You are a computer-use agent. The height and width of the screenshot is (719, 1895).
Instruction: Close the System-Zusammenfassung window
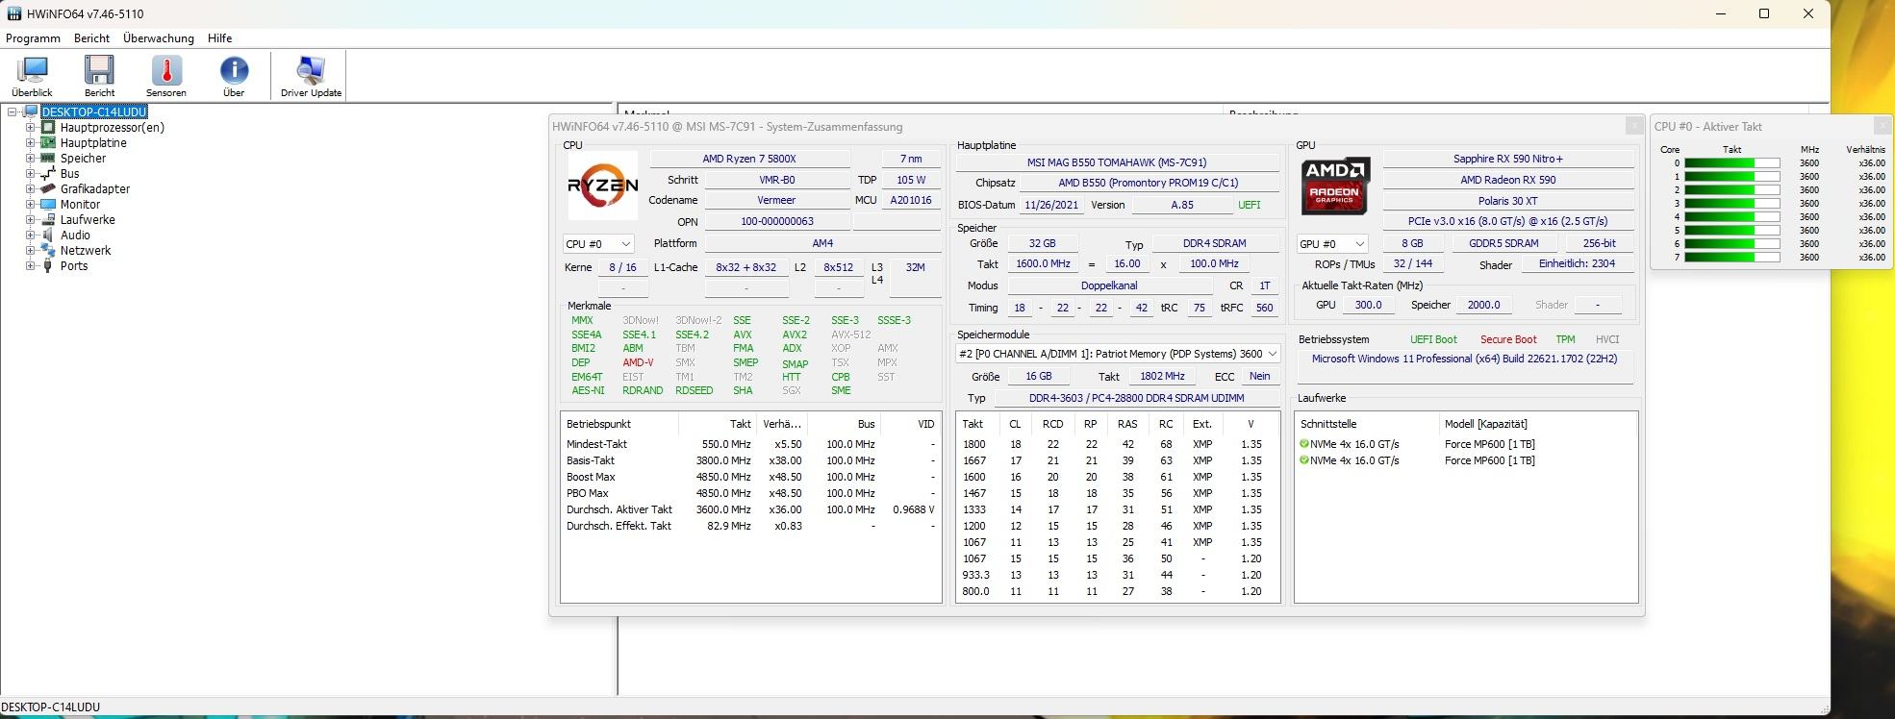tap(1633, 126)
